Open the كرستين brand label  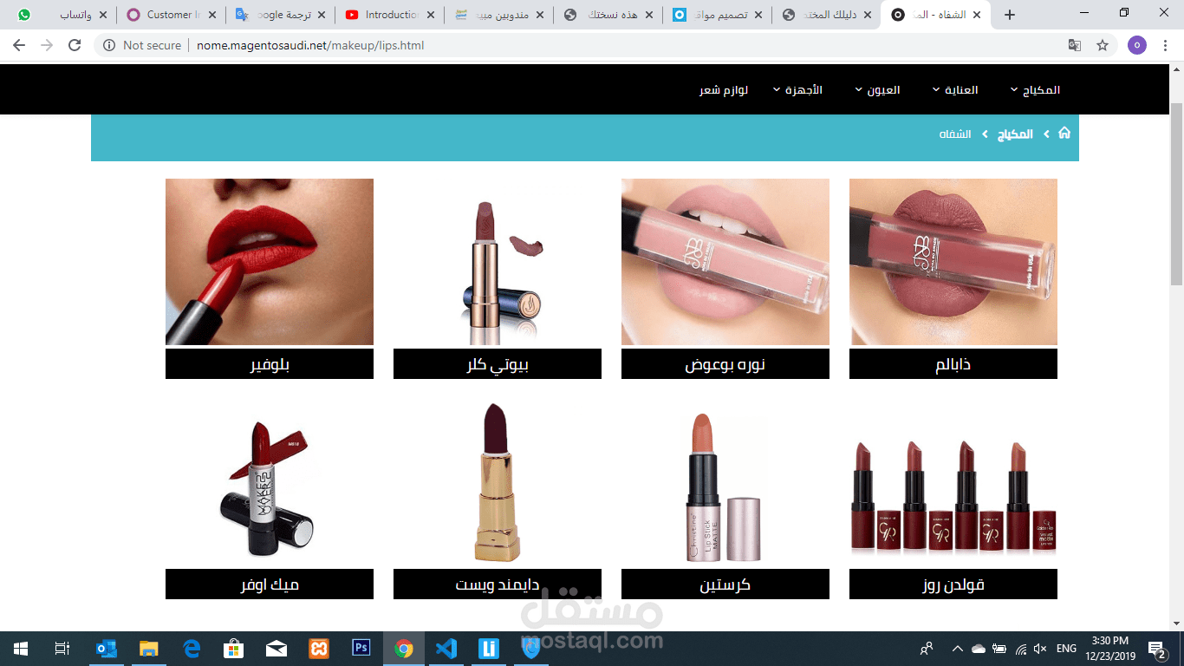[725, 584]
